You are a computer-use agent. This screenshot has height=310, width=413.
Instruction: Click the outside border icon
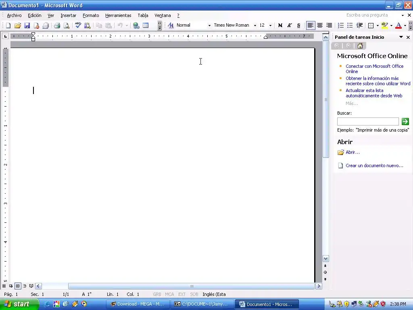point(371,25)
